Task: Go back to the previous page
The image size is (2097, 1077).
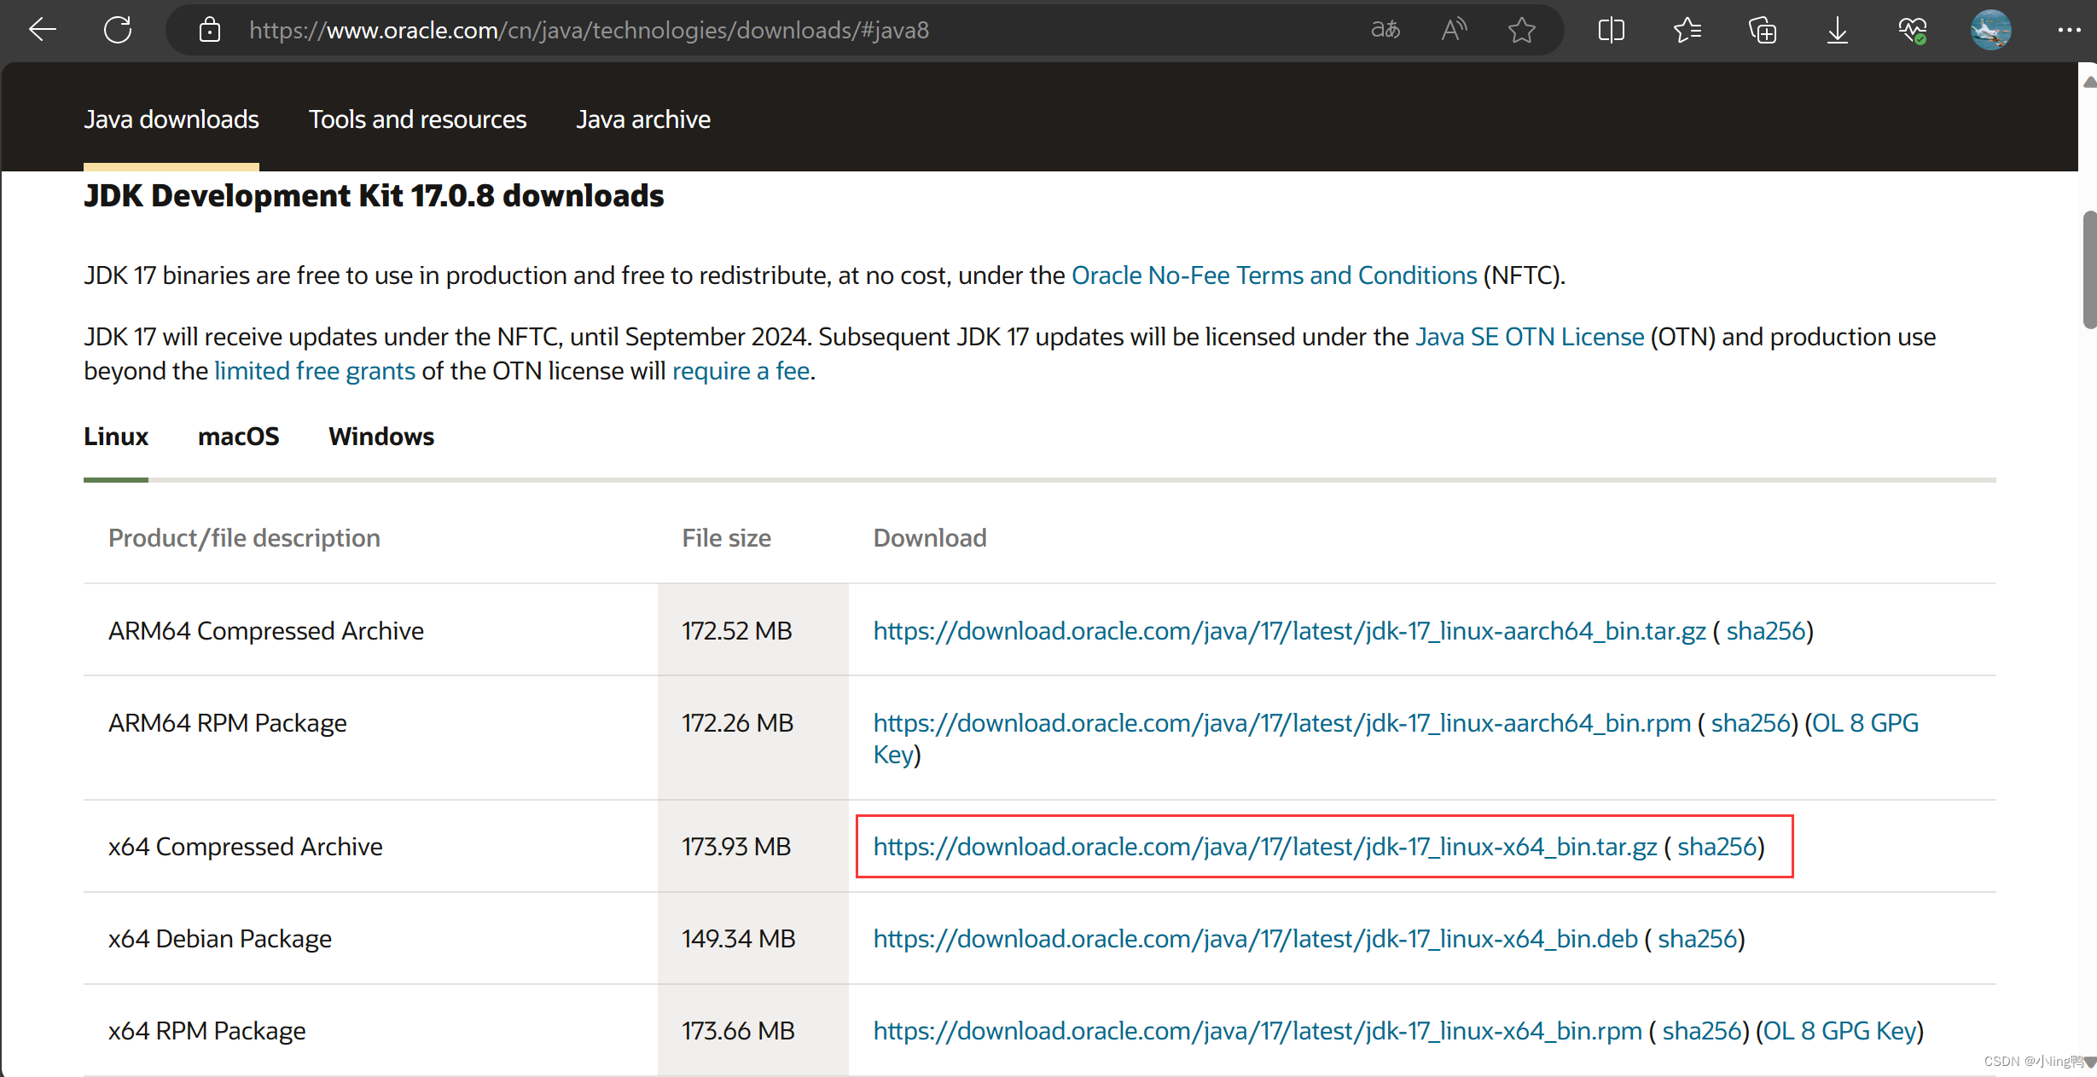Action: pyautogui.click(x=42, y=30)
